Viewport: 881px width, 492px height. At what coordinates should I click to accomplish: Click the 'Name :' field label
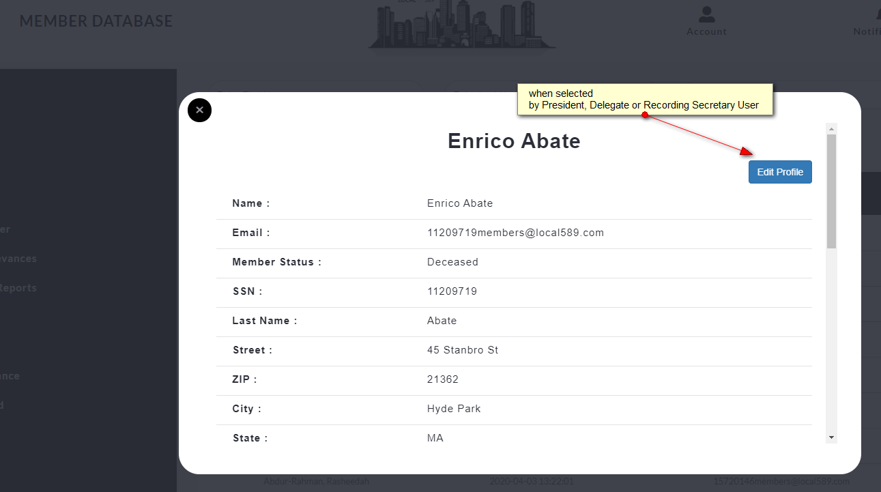coord(251,203)
